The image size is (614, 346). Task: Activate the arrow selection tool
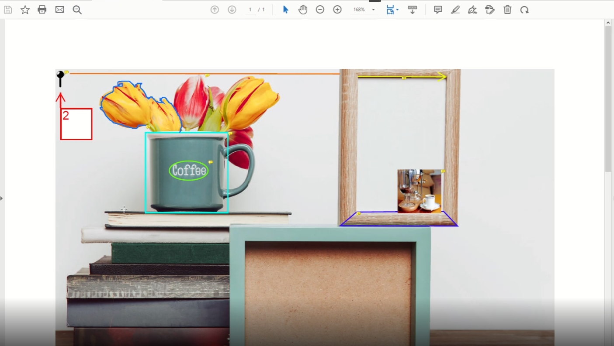coord(285,10)
